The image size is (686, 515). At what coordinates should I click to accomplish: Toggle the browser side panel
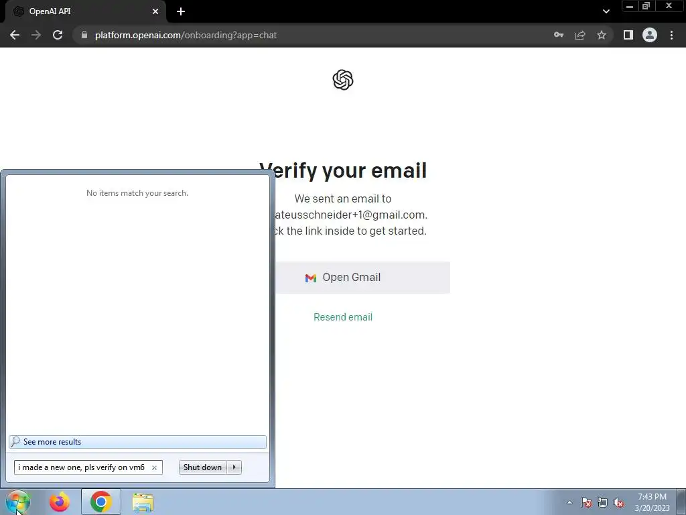pyautogui.click(x=628, y=35)
